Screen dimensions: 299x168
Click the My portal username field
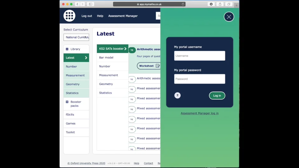point(199,56)
